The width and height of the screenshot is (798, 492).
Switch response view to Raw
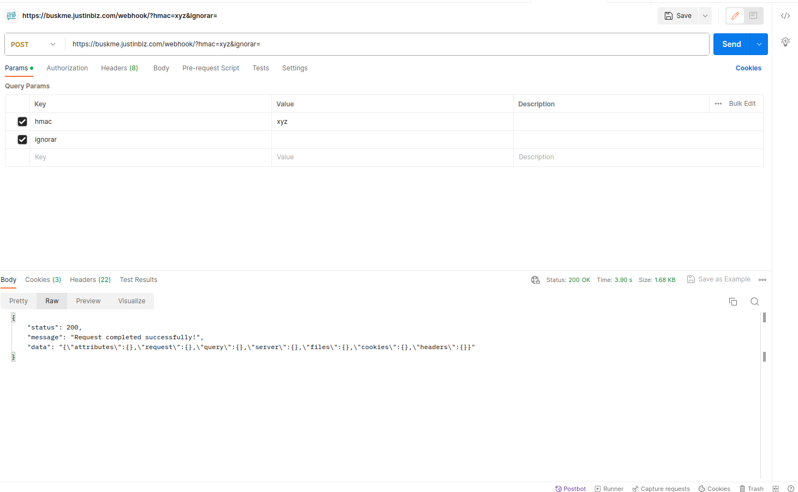tap(52, 301)
